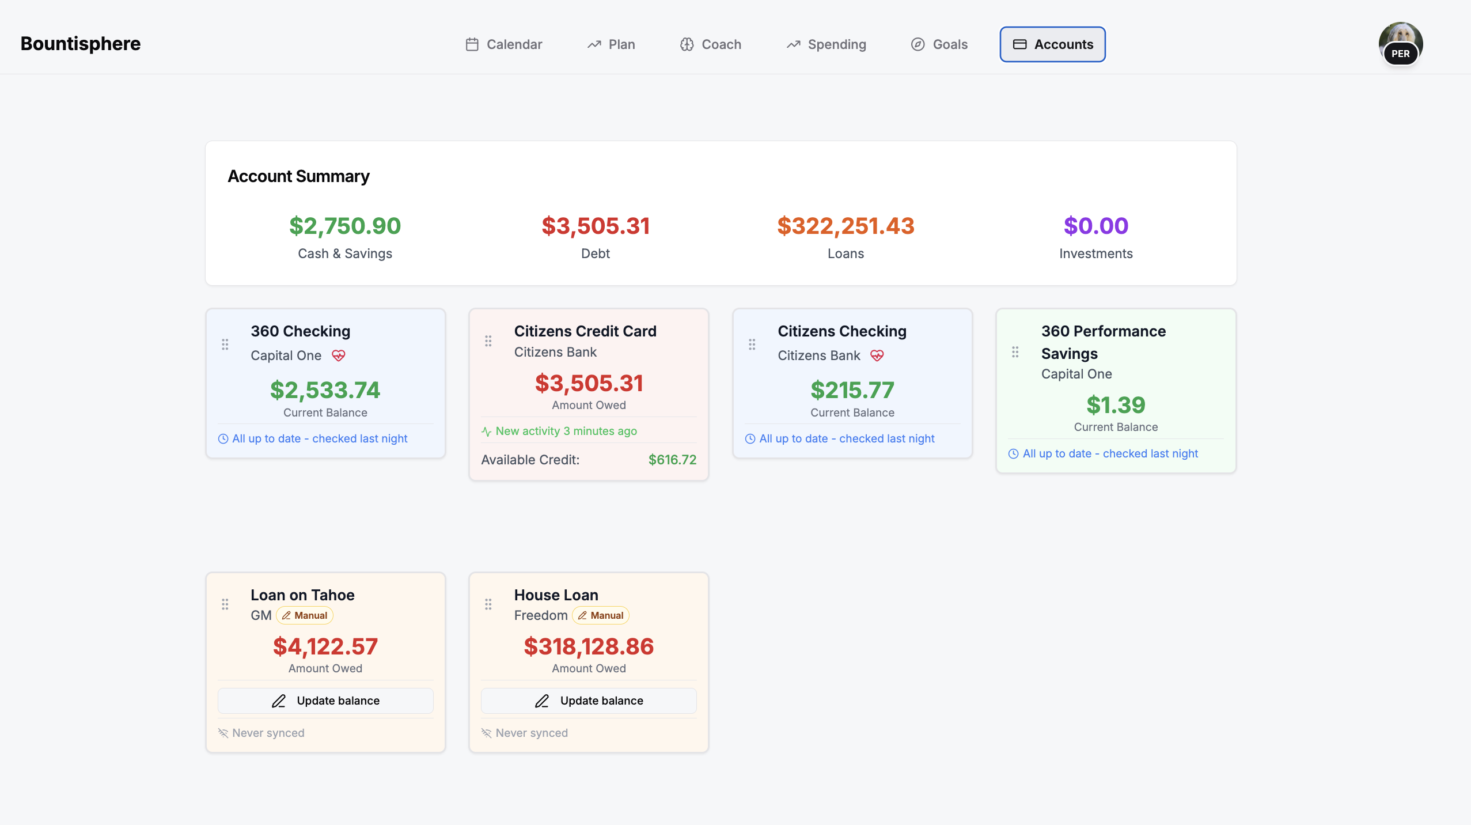The image size is (1471, 825).
Task: Click the Bountisphere logo
Action: click(x=81, y=44)
